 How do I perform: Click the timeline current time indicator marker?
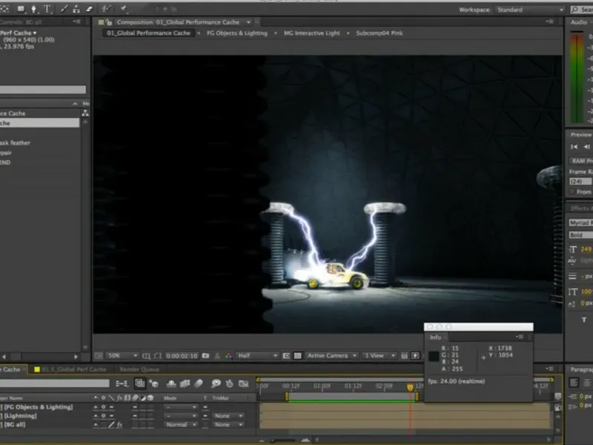click(410, 387)
